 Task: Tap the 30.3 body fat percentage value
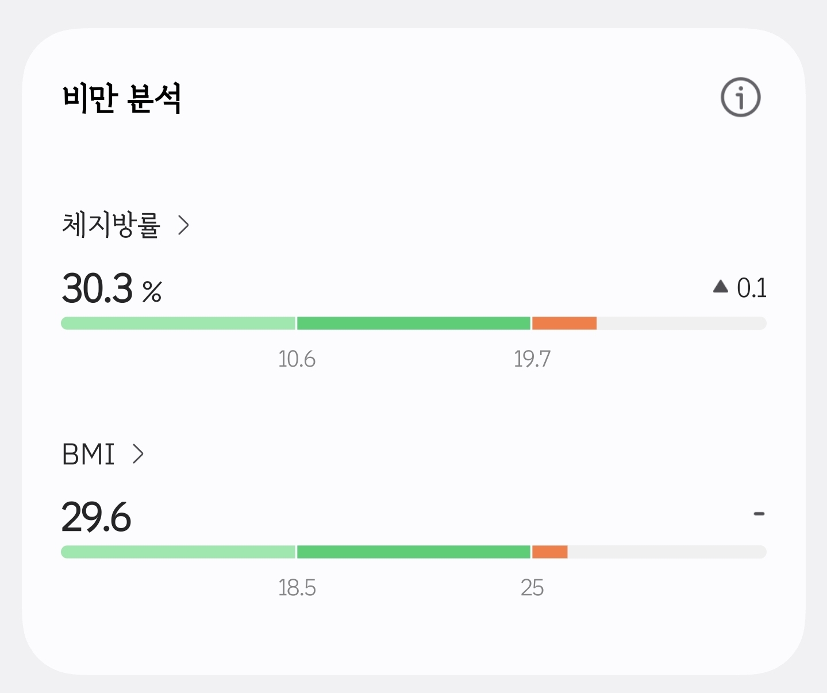pyautogui.click(x=98, y=288)
